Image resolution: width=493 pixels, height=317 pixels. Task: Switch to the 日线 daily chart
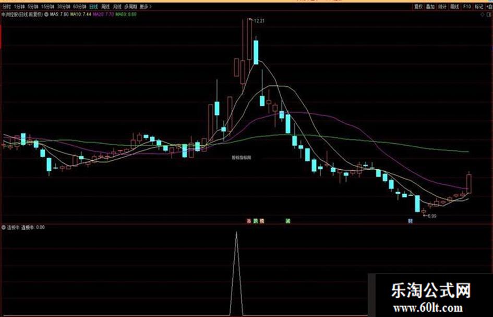[x=93, y=7]
